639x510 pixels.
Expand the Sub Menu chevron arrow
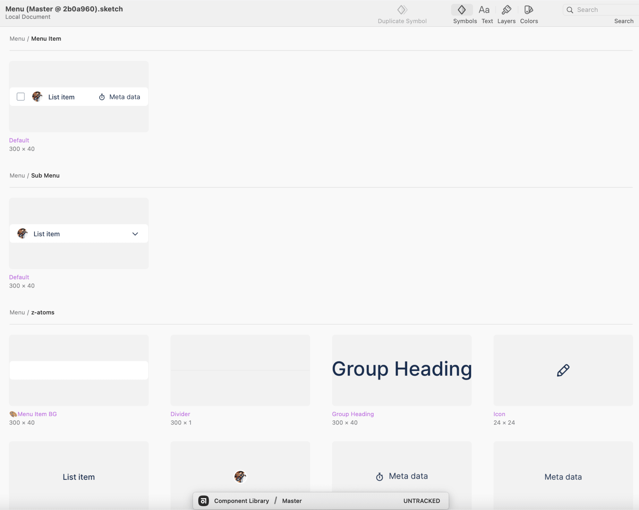point(135,234)
